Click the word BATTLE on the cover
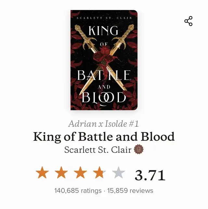The width and height of the screenshot is (208, 209). [x=104, y=75]
